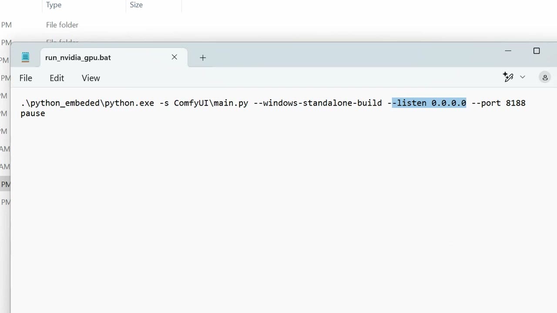
Task: Sort by Size column in File Explorer
Action: pos(136,5)
